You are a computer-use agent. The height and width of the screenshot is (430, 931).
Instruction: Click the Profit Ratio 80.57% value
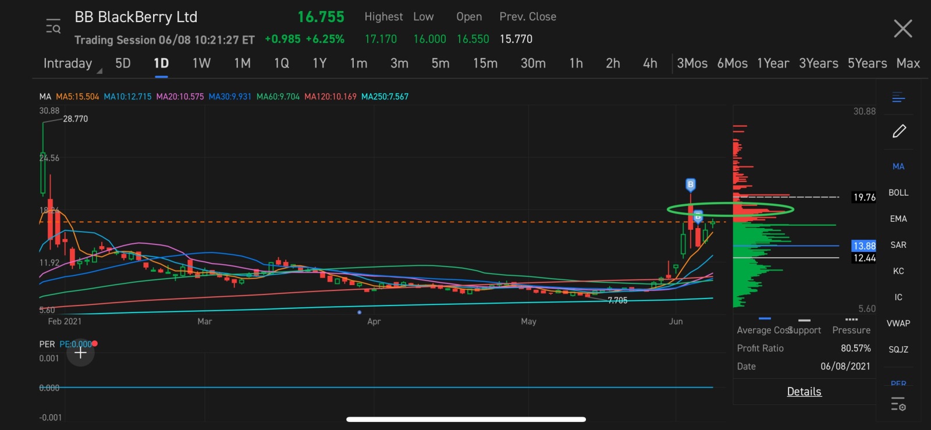click(856, 348)
